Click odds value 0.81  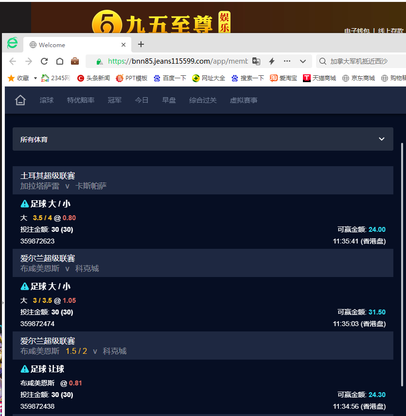point(75,383)
